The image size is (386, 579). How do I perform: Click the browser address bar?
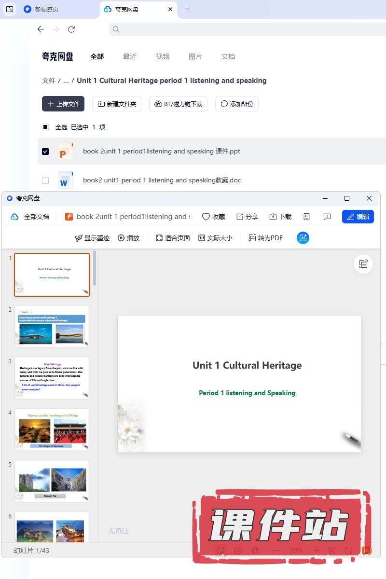click(246, 29)
